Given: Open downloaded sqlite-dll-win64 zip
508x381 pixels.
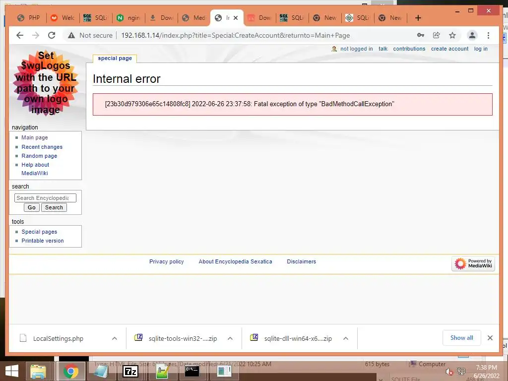Looking at the screenshot, I should coord(292,338).
